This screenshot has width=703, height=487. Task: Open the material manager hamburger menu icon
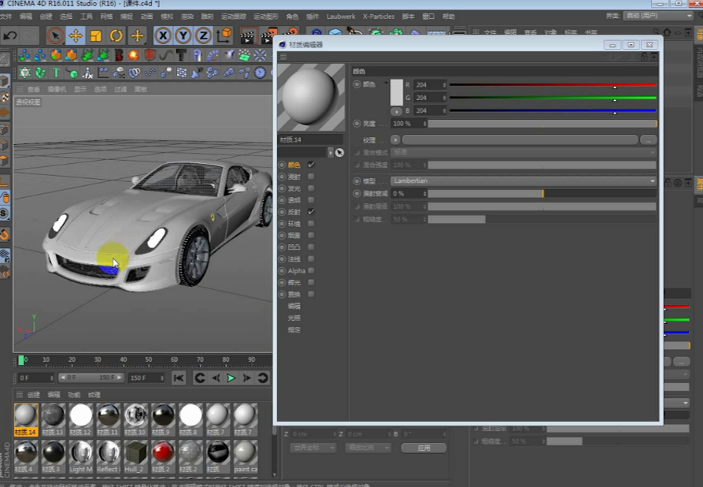click(19, 395)
